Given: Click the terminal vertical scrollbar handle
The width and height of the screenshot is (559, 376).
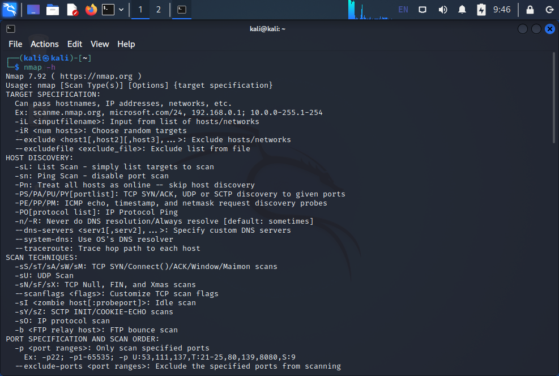Looking at the screenshot, I should [x=554, y=97].
